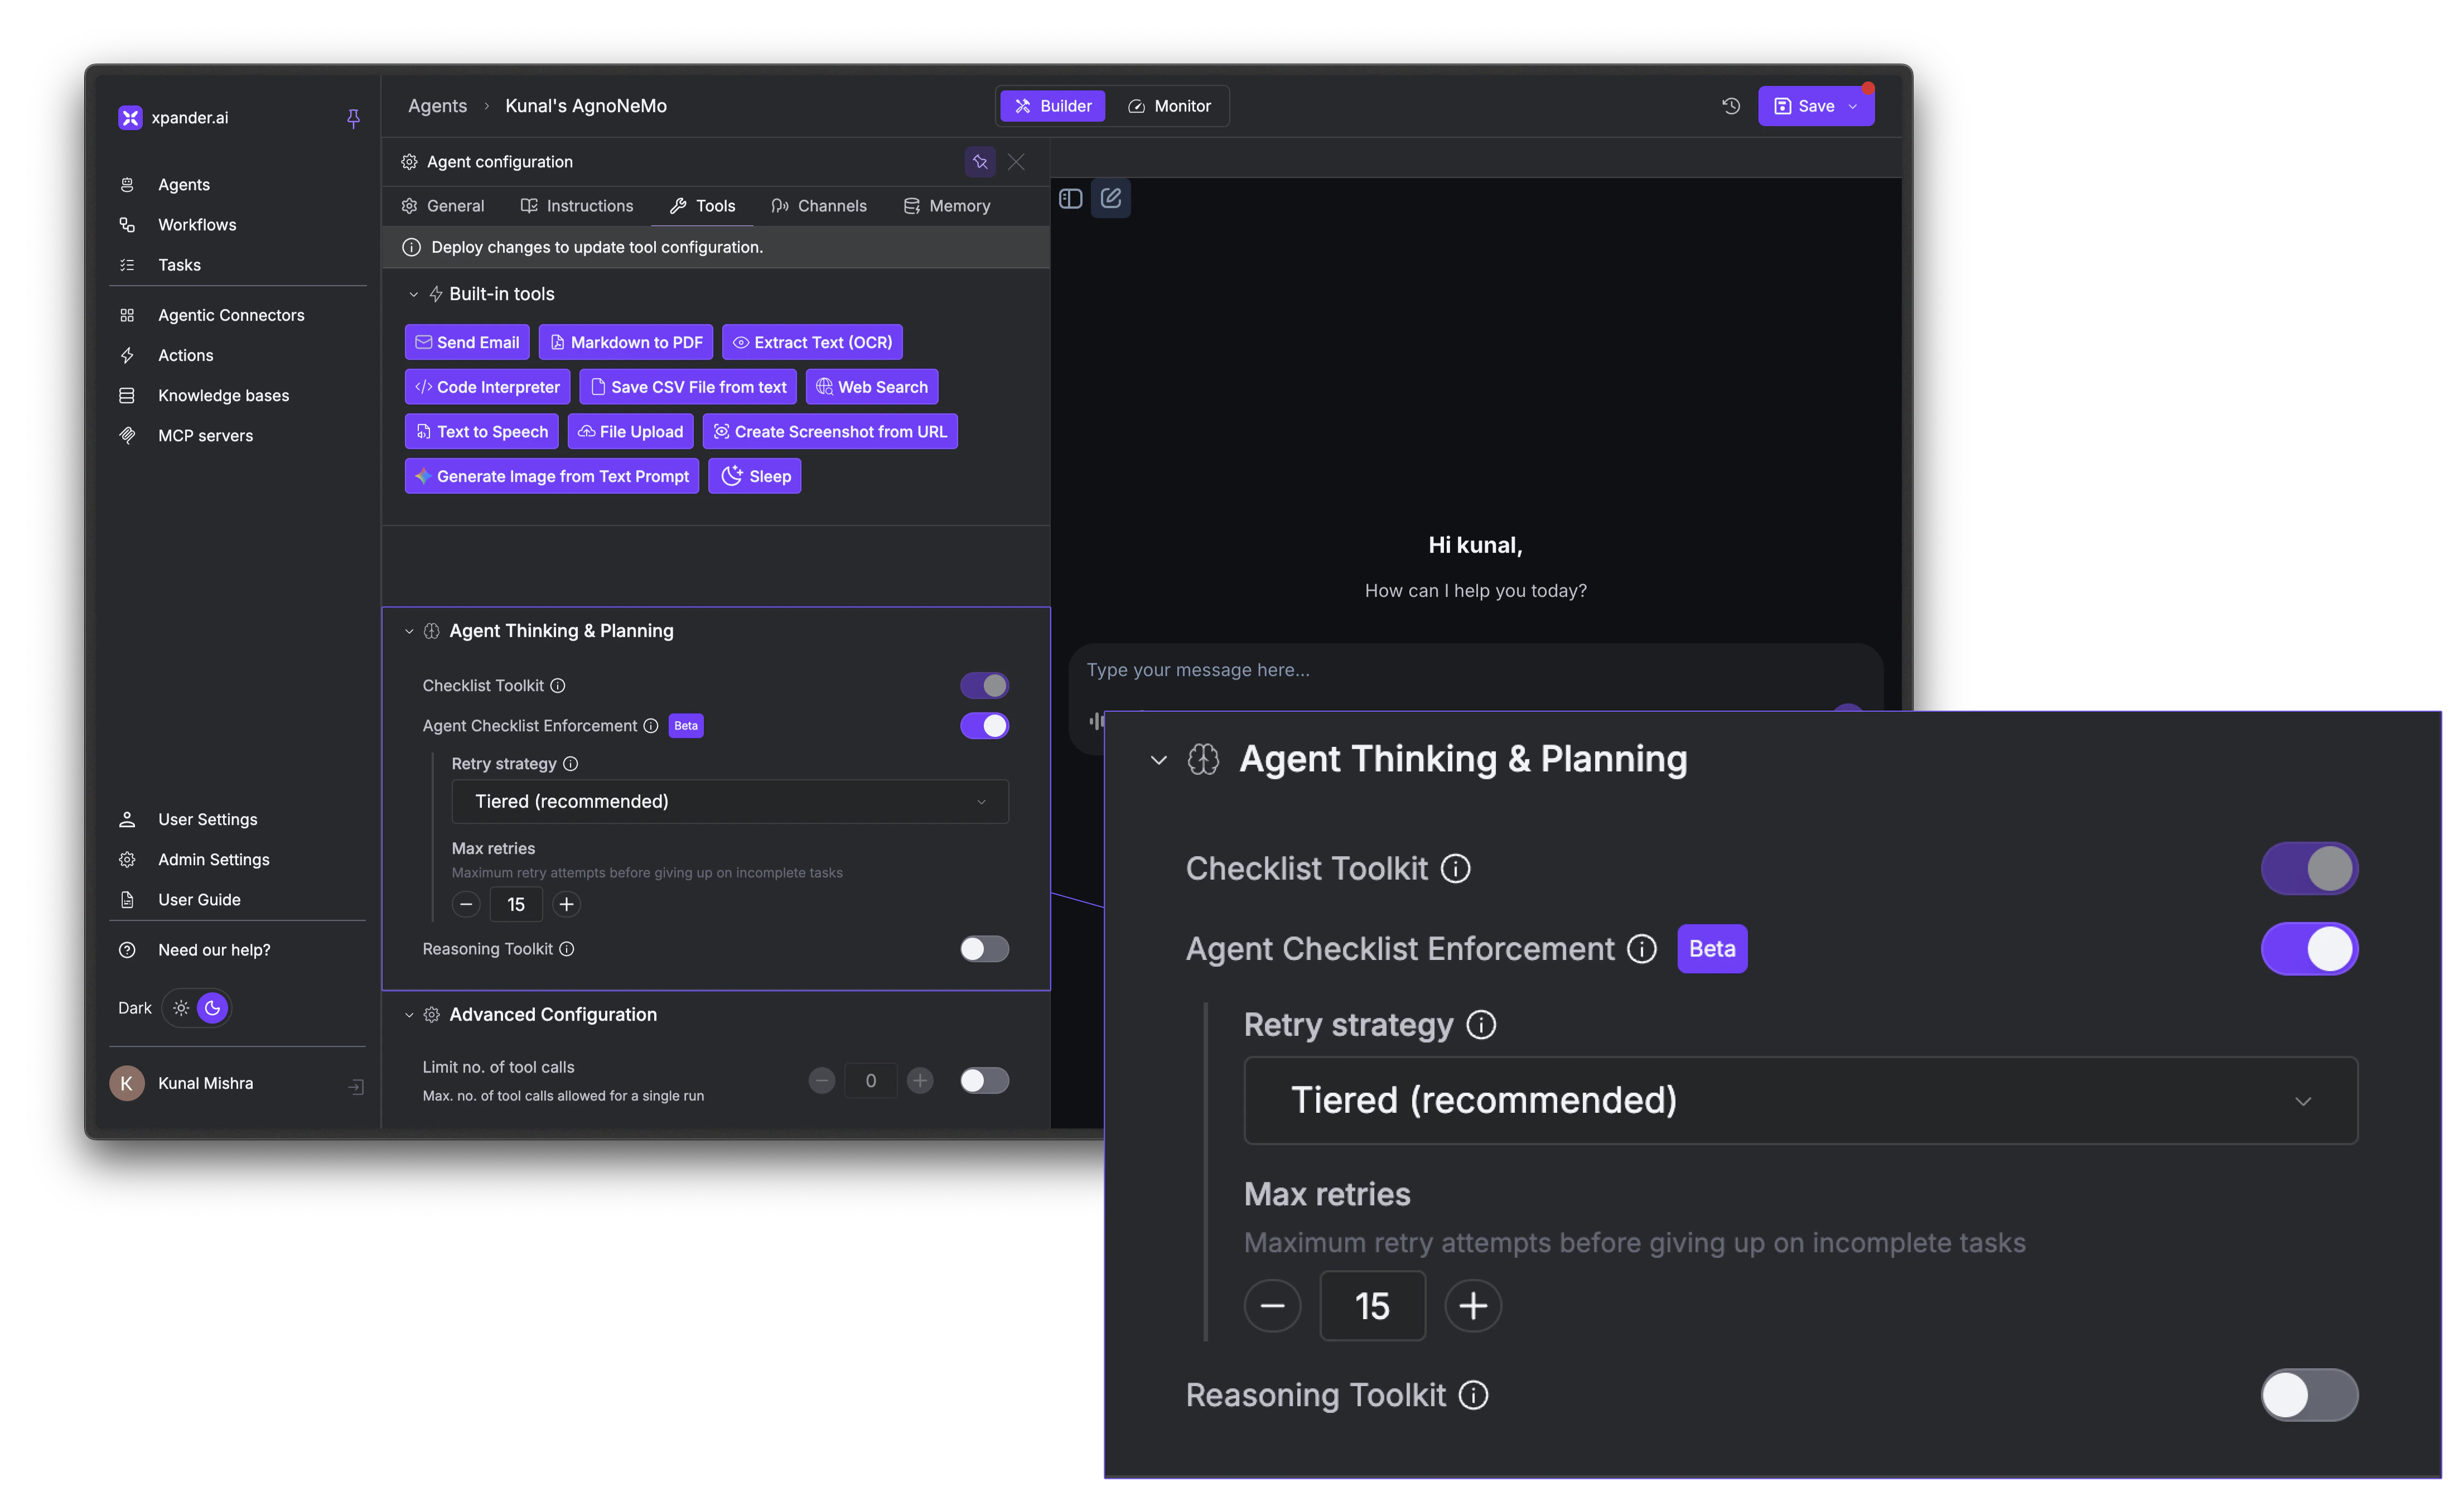Click the message input field

1400,670
